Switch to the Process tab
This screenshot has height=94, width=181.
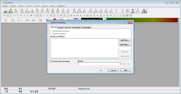60,27
